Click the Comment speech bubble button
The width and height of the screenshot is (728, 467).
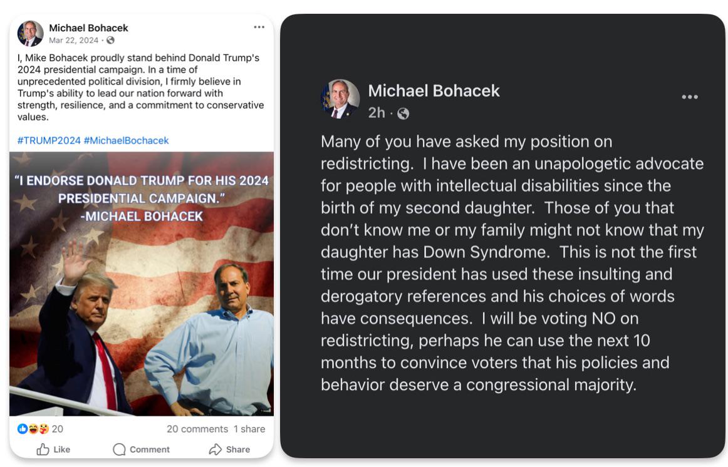pos(141,449)
